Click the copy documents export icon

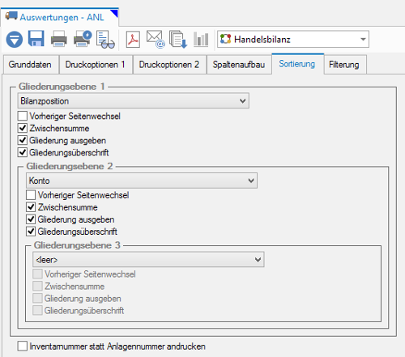tap(178, 40)
